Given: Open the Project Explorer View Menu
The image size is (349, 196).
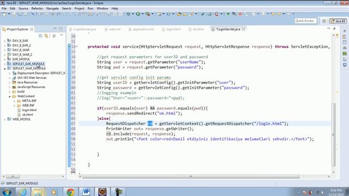Looking at the screenshot, I should point(62,35).
